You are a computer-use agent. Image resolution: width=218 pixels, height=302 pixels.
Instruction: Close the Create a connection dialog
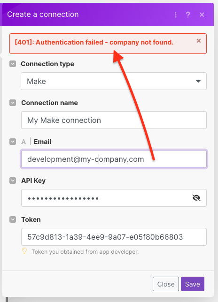coord(202,15)
